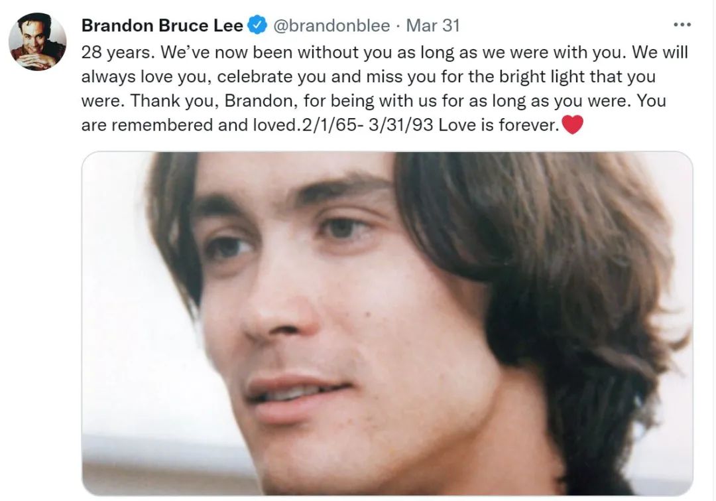Screen dimensions: 716x501
Task: Open the tweet via its Mar 31 timestamp
Action: pyautogui.click(x=432, y=25)
